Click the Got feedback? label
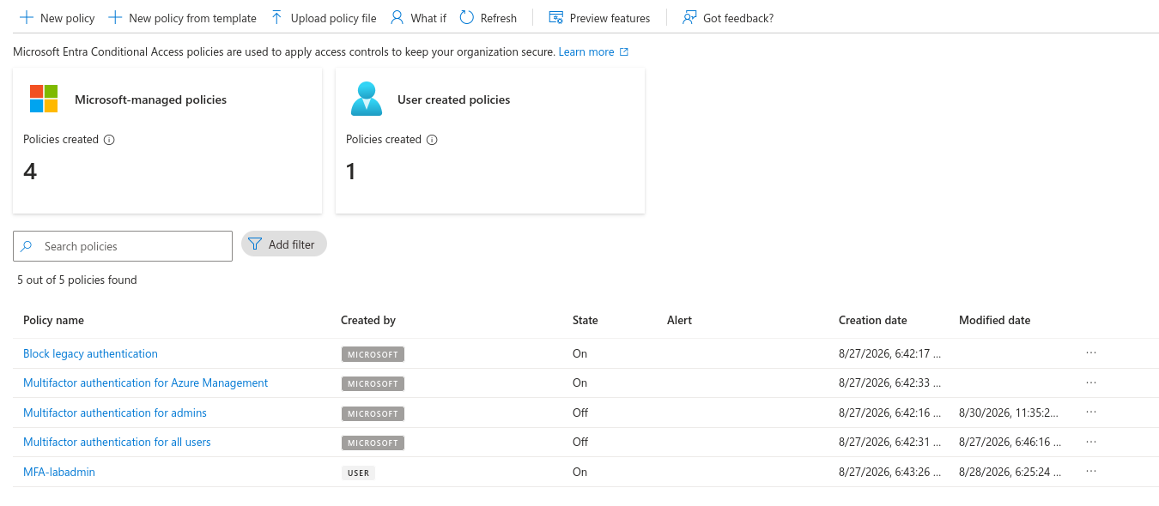 [738, 18]
